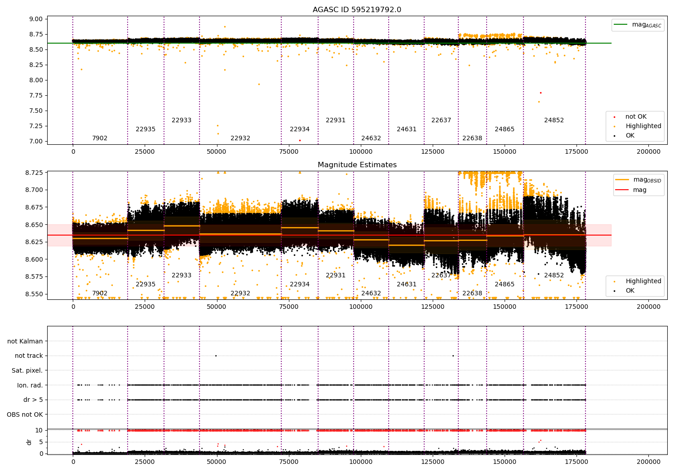Click the "OBS not OK" row label

pos(25,414)
